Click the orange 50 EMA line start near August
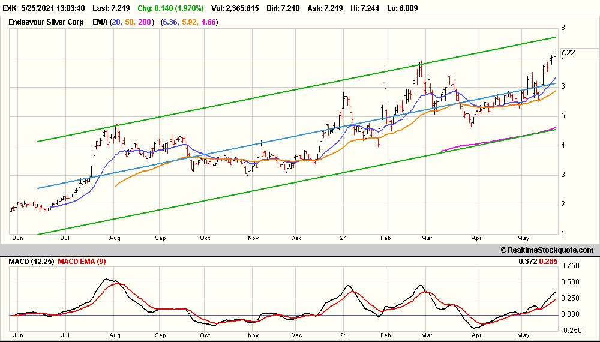Screen dimensions: 600x342 (x=116, y=185)
